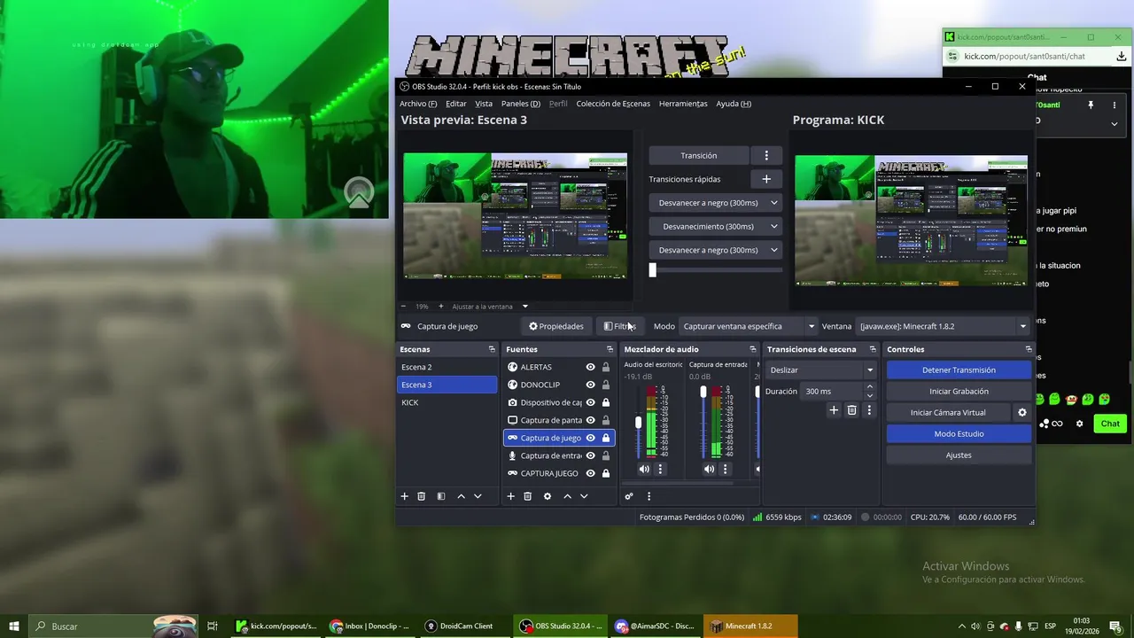1134x638 pixels.
Task: Toggle lock on Captura de entrada source
Action: point(606,455)
